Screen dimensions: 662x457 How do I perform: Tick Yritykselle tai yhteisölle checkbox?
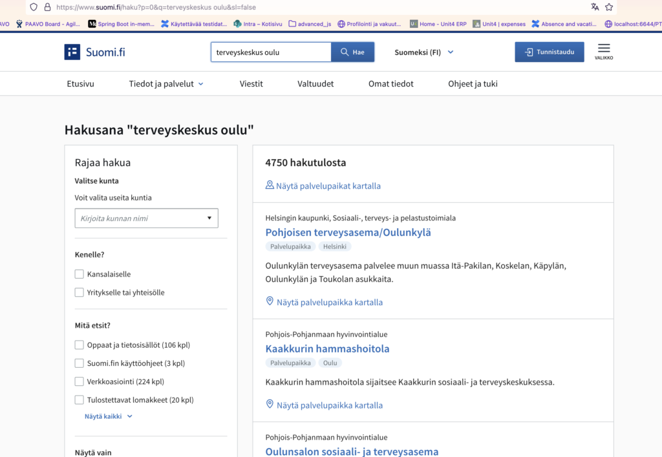(x=79, y=292)
